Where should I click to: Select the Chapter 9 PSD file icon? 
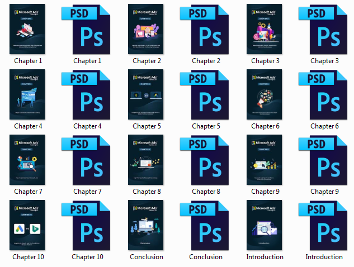pyautogui.click(x=323, y=160)
